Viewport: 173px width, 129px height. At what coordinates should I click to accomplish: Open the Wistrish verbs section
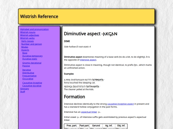coord(27,38)
